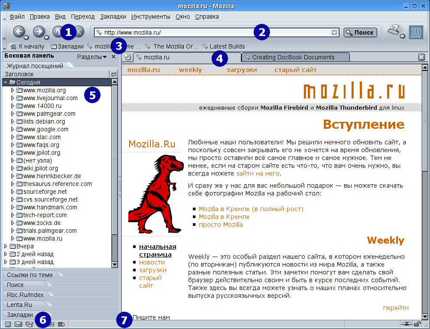Click the security padlock in status bar
The height and width of the screenshot is (329, 430).
(x=417, y=324)
